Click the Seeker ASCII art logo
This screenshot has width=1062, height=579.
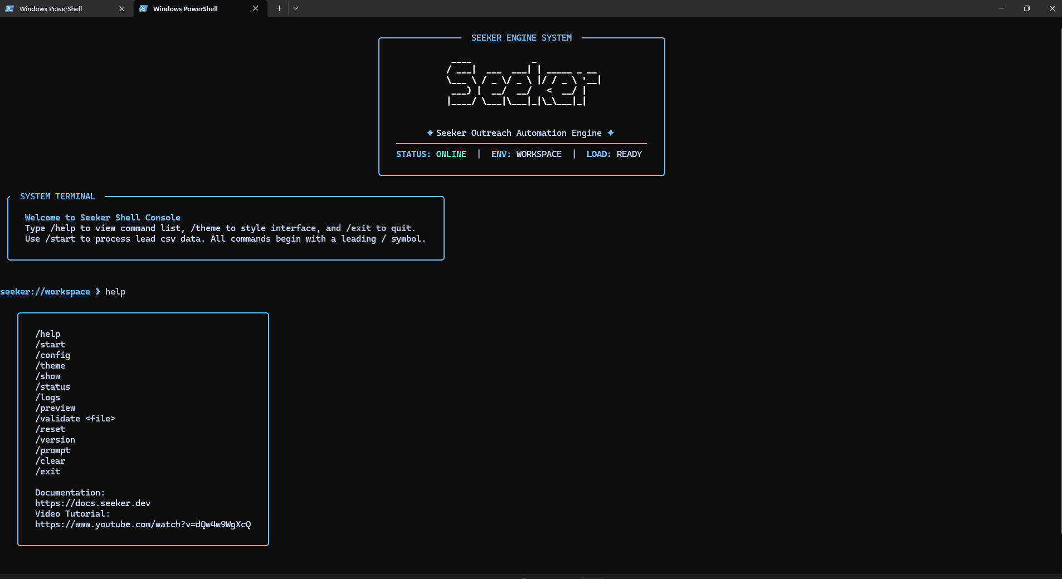tap(523, 82)
